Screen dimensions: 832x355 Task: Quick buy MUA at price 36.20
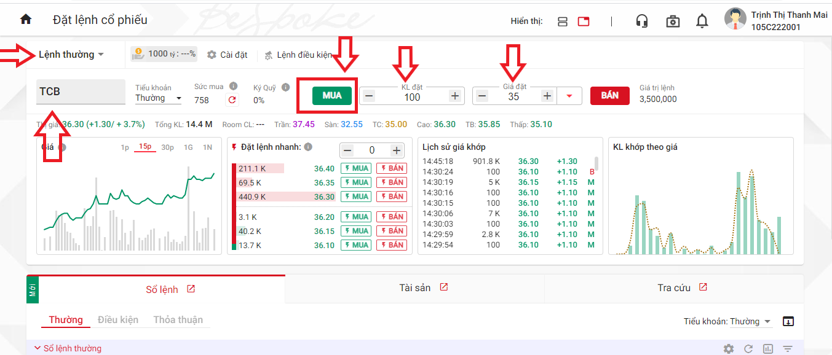356,217
